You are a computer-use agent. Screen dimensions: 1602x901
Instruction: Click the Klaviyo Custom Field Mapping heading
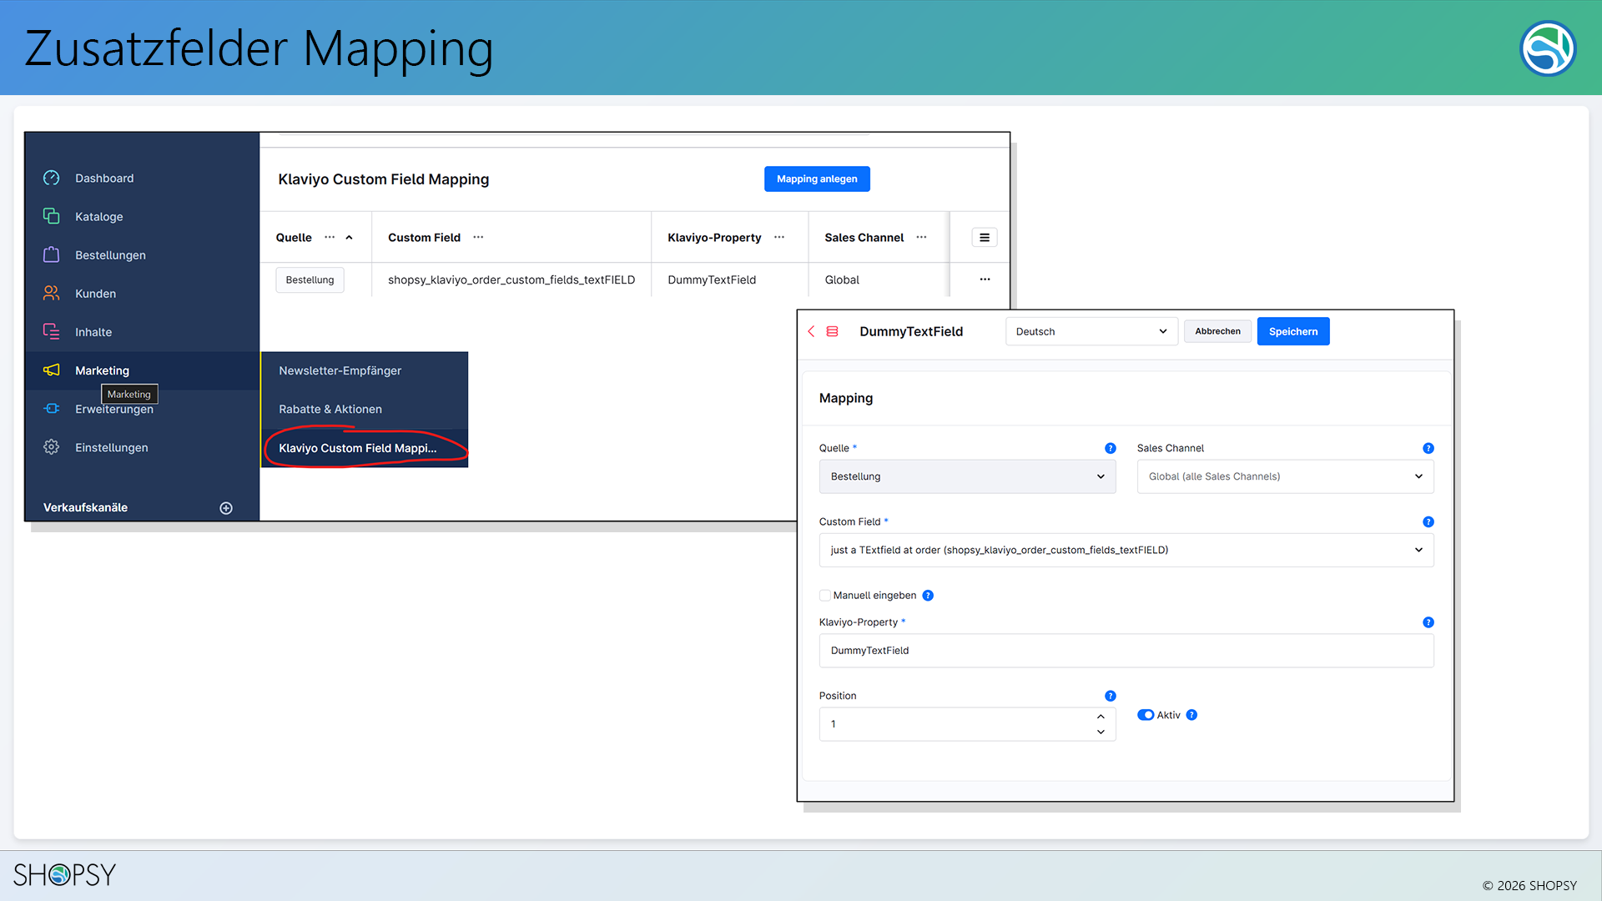pos(384,179)
